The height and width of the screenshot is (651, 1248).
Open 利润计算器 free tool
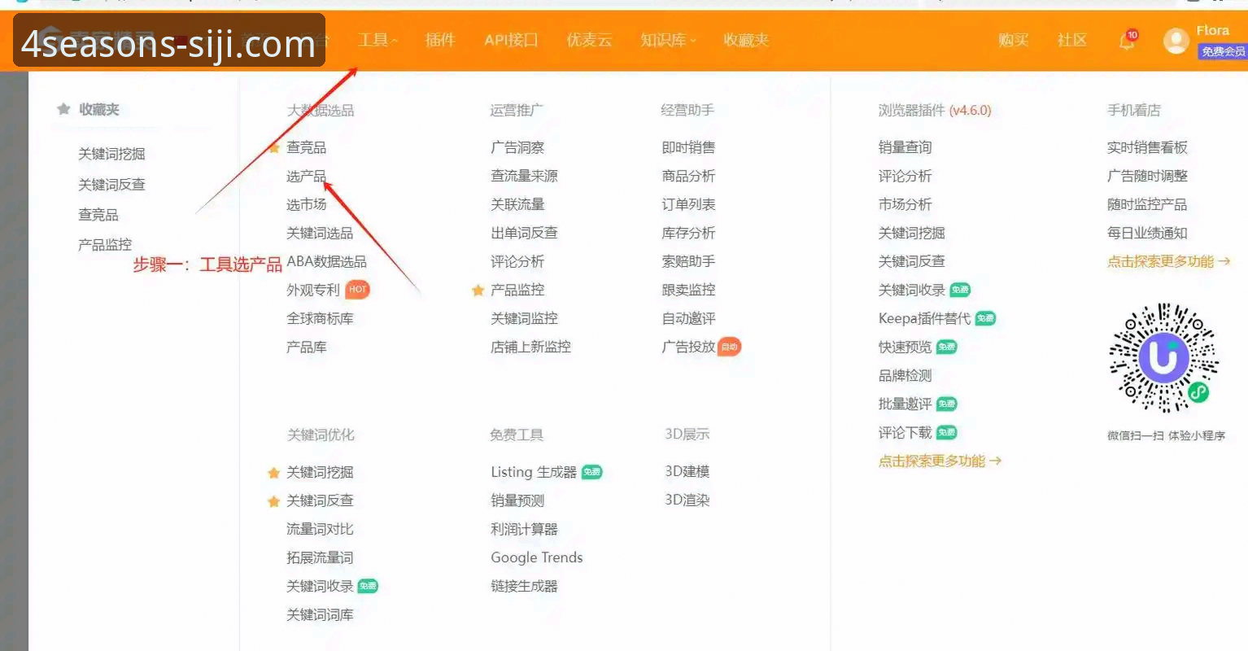coord(524,529)
